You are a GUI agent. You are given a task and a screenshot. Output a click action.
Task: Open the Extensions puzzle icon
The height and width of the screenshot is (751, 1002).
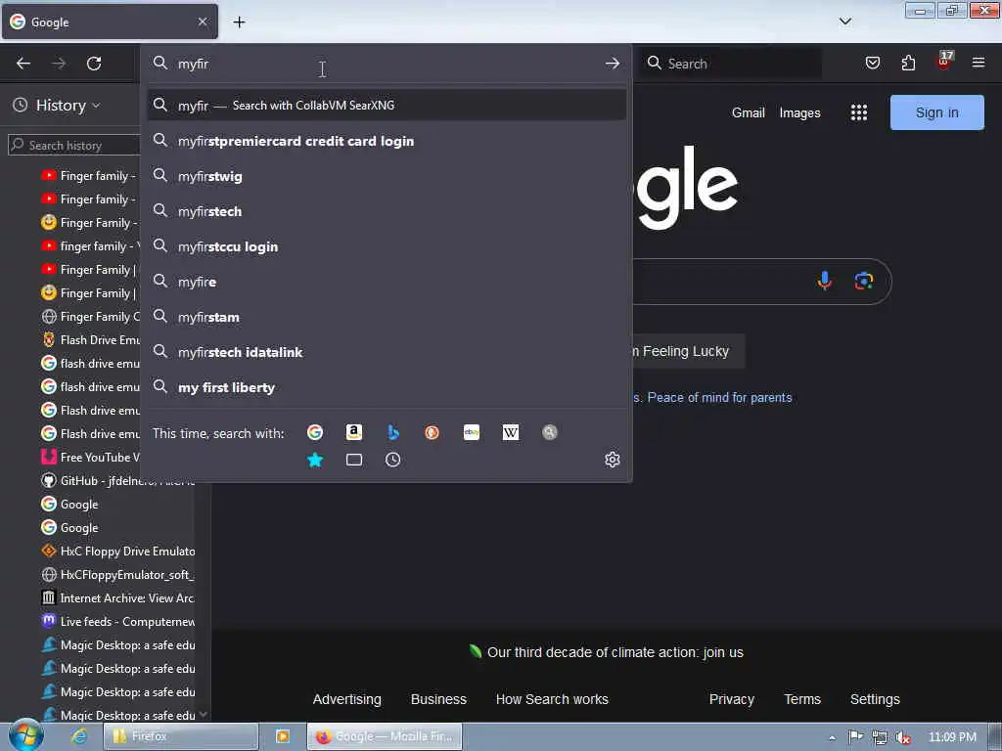tap(908, 64)
